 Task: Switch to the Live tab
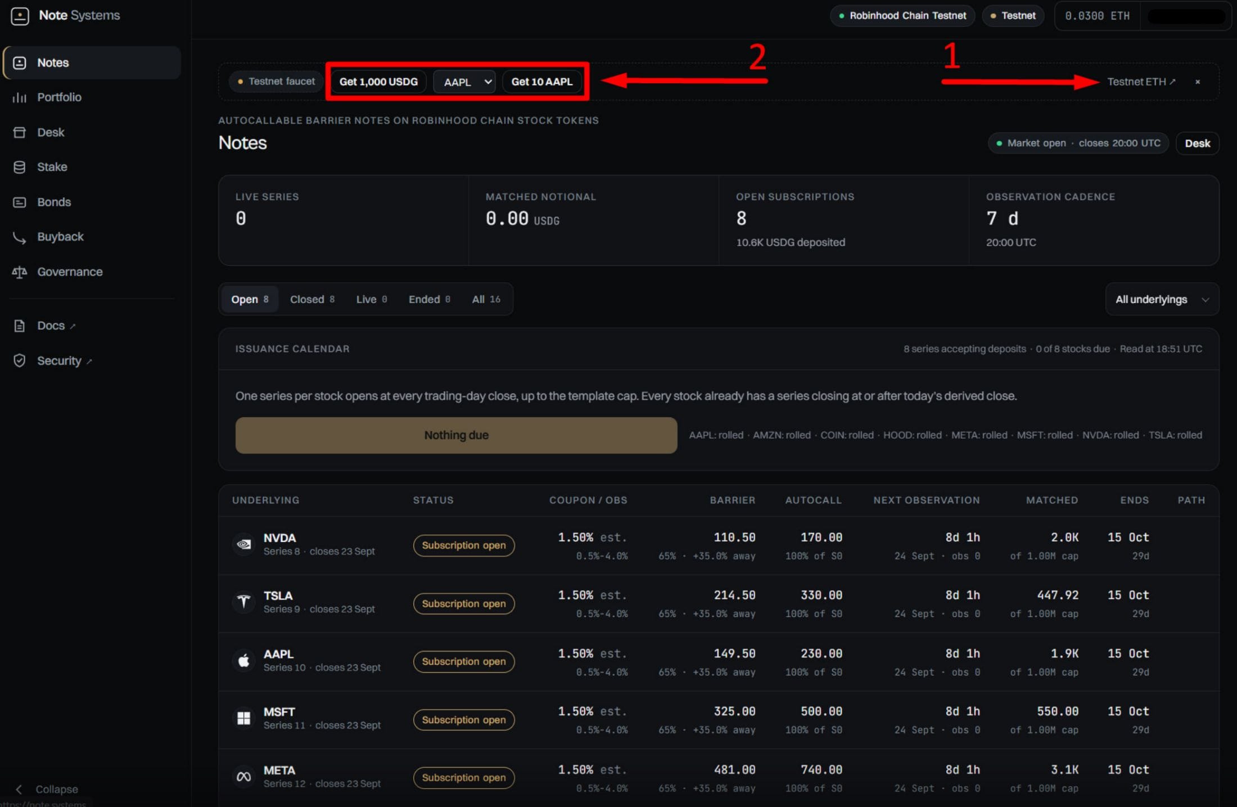coord(371,299)
